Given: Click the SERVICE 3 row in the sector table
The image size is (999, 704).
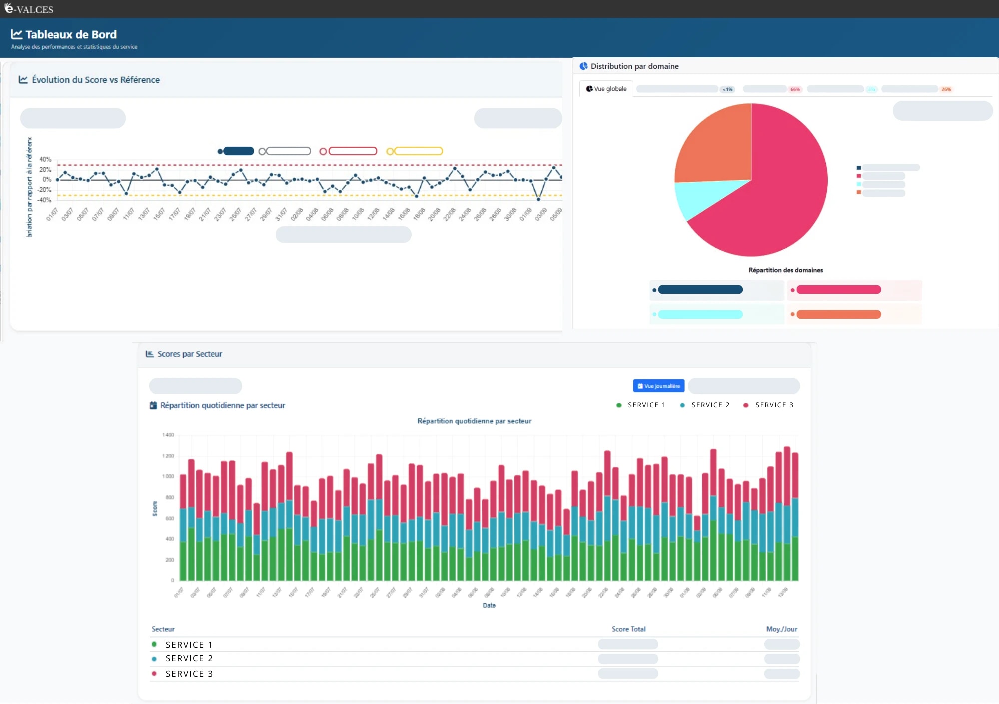Looking at the screenshot, I should coord(475,674).
